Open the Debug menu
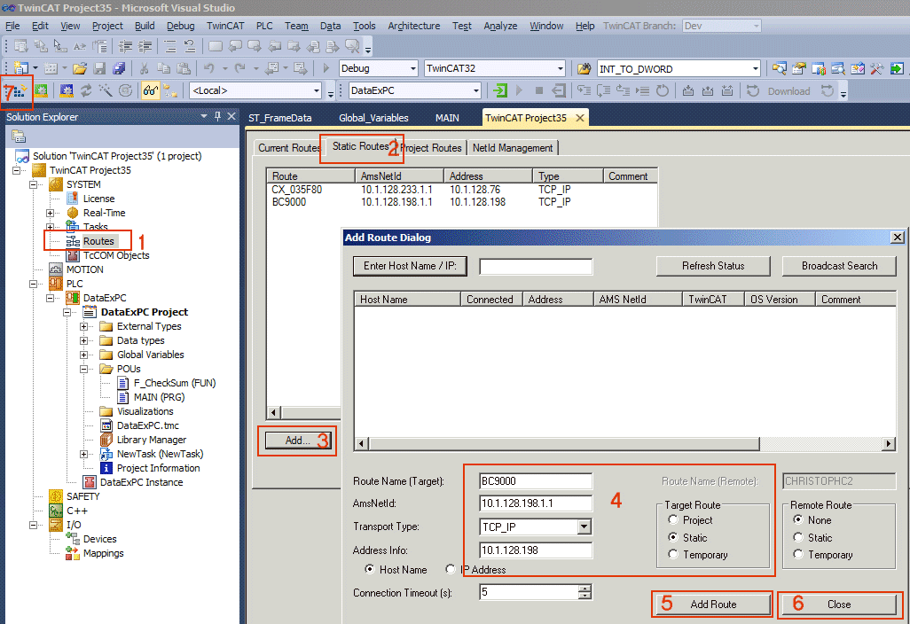 coord(180,26)
